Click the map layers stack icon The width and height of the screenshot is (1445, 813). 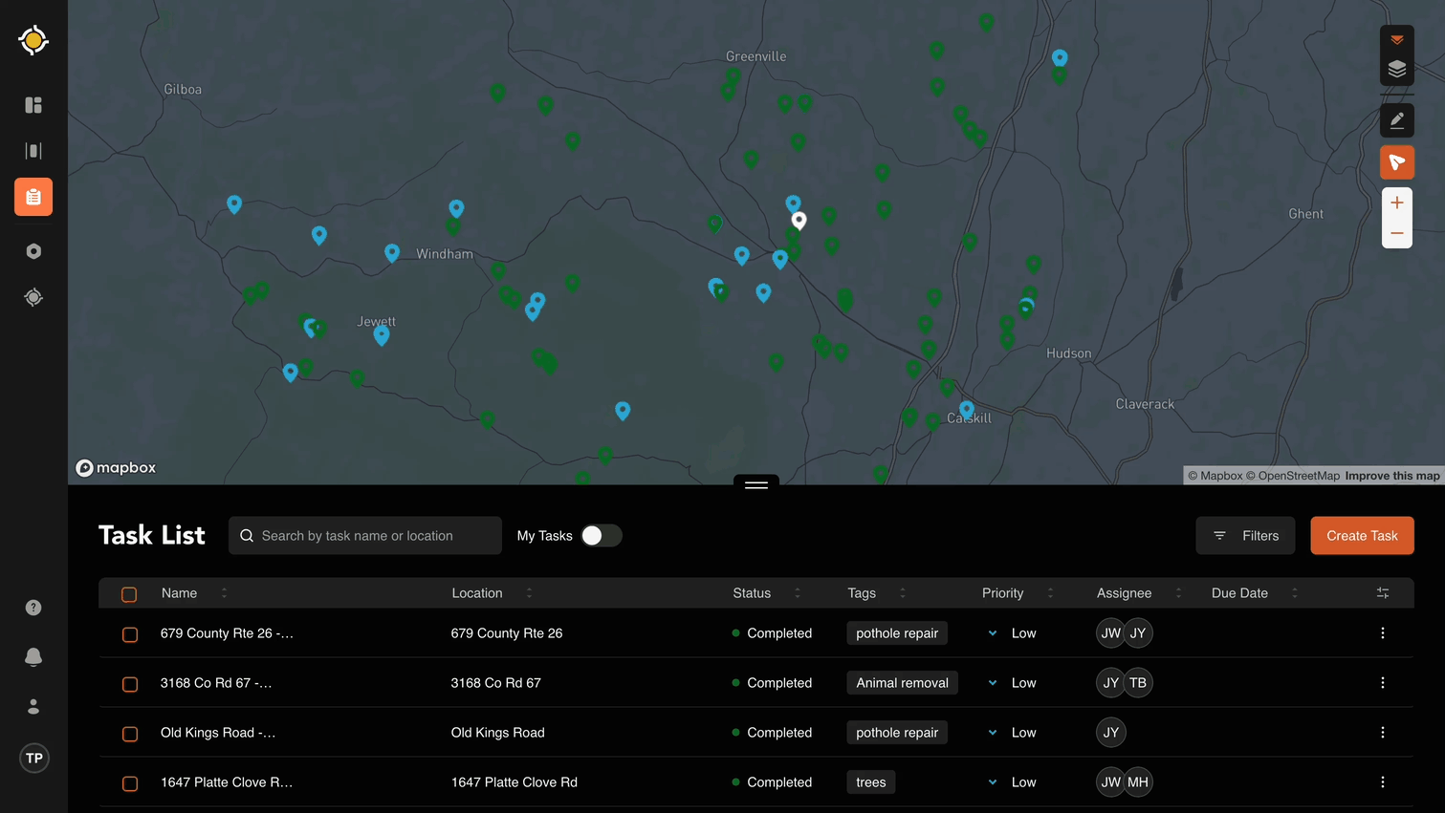[x=1396, y=69]
